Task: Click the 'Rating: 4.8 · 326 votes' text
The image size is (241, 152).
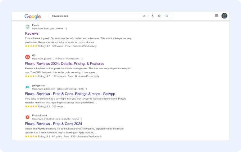Action: pos(50,46)
